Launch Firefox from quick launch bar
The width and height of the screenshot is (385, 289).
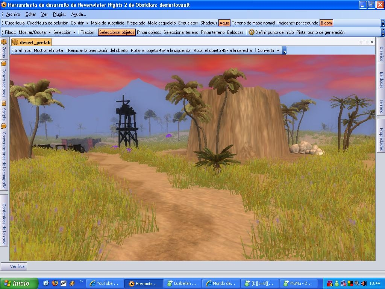(x=55, y=283)
